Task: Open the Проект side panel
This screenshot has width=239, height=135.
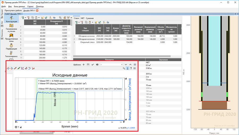Action: coord(2,14)
